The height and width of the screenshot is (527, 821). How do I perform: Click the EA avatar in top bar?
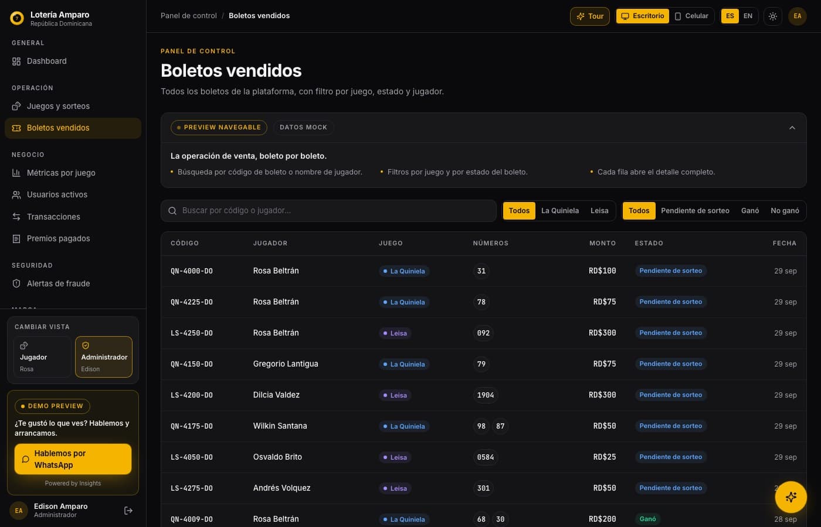coord(798,16)
